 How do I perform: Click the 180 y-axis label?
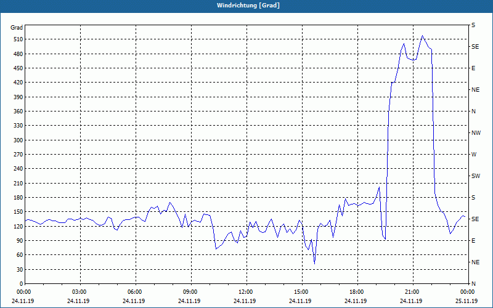click(x=18, y=198)
